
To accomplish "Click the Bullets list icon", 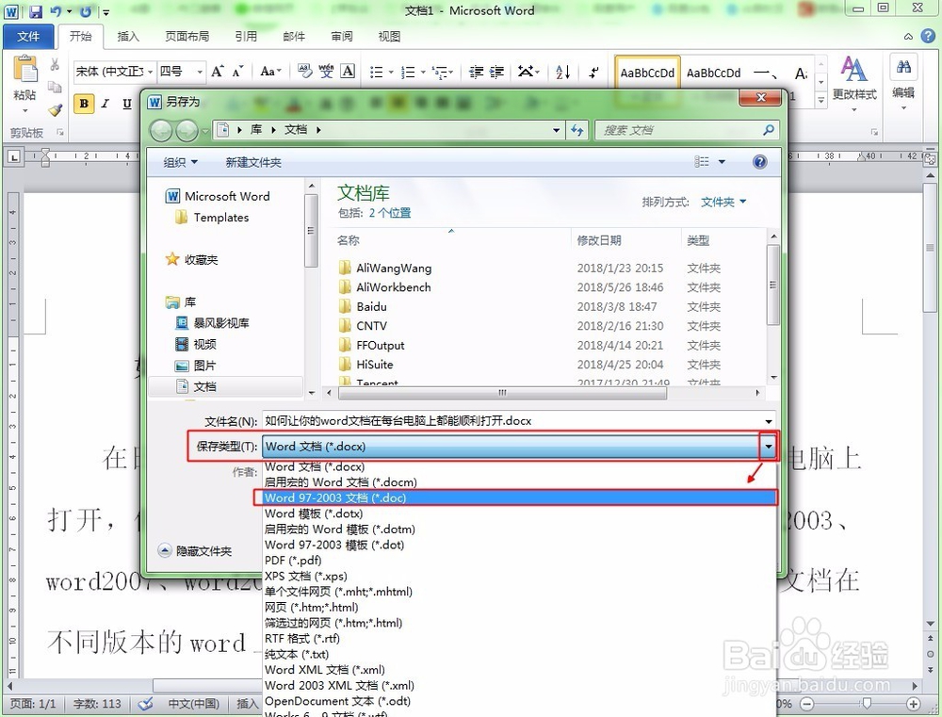I will 377,73.
